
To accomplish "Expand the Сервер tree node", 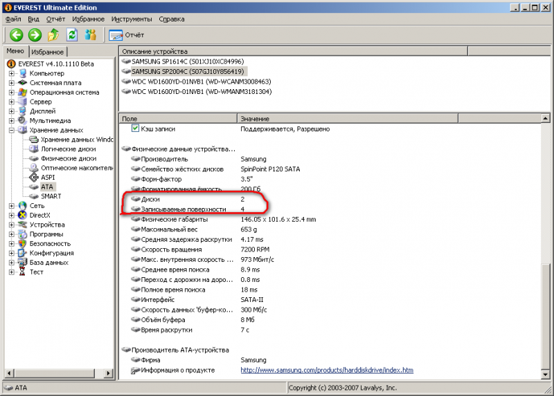I will [11, 102].
